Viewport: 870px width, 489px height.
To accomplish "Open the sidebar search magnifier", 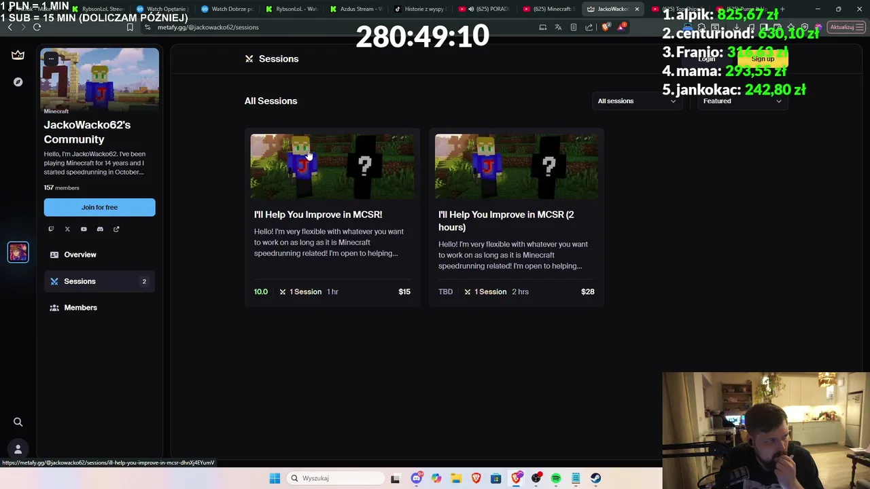I will (18, 422).
